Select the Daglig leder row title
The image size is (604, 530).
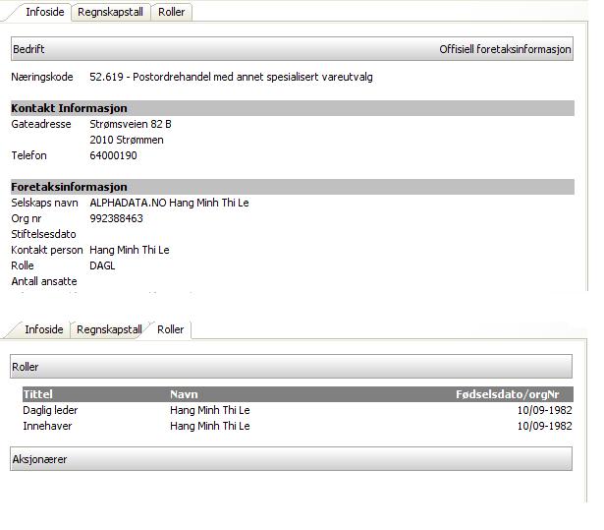click(50, 410)
